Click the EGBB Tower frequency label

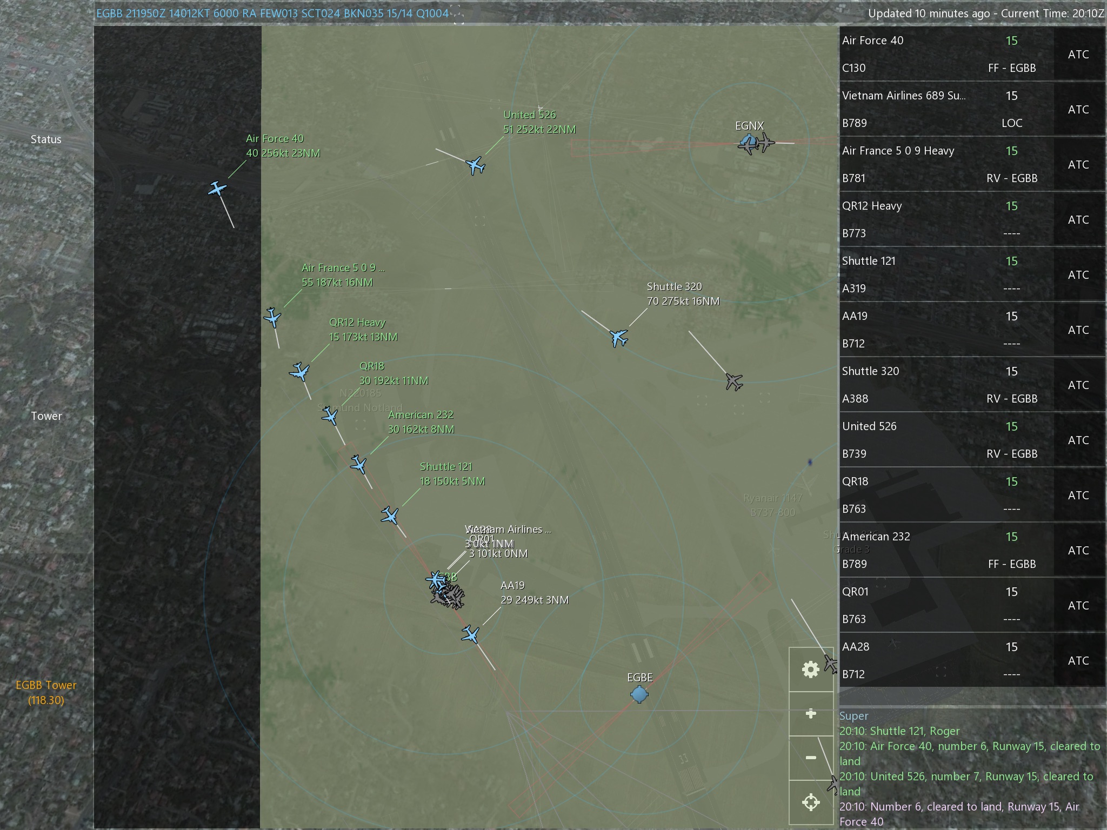46,692
